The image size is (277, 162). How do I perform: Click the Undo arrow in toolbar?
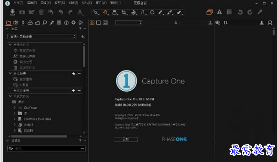pos(60,12)
